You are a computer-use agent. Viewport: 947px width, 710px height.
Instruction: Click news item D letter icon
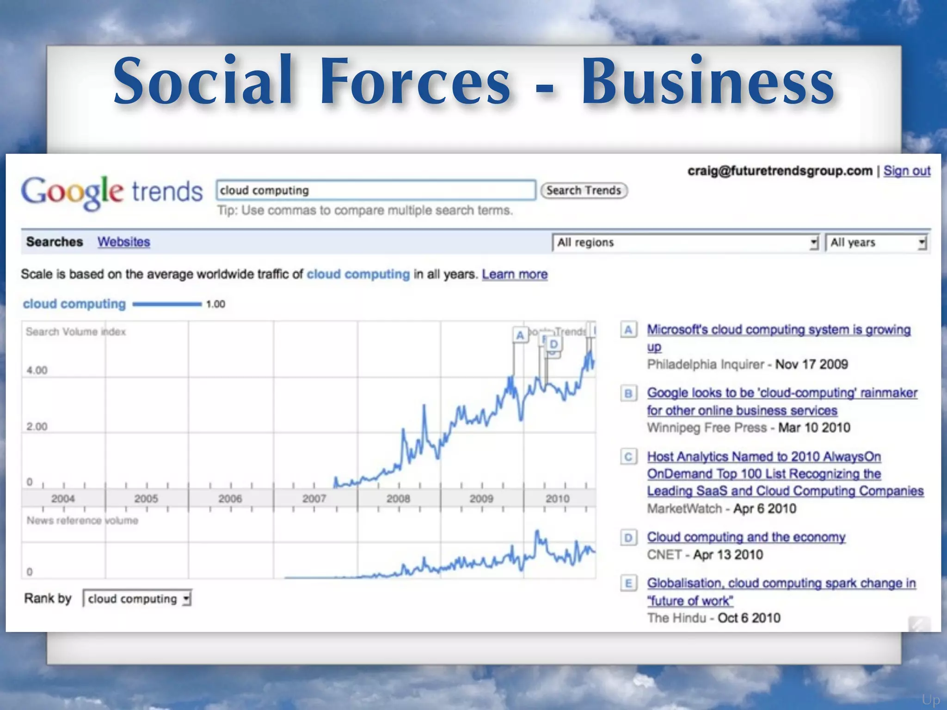[x=628, y=538]
